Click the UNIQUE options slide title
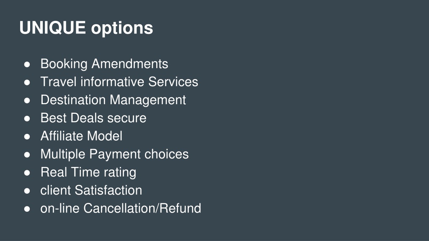The image size is (429, 241). 86,28
